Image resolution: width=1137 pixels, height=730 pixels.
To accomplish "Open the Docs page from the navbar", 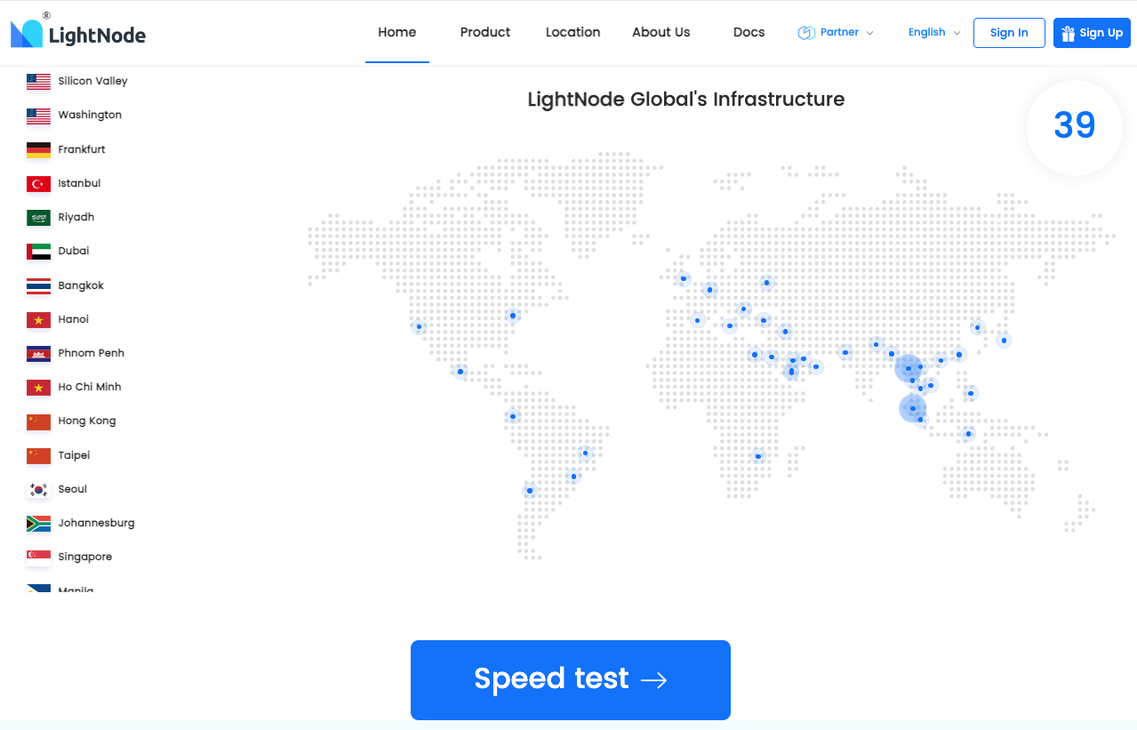I will (x=749, y=32).
